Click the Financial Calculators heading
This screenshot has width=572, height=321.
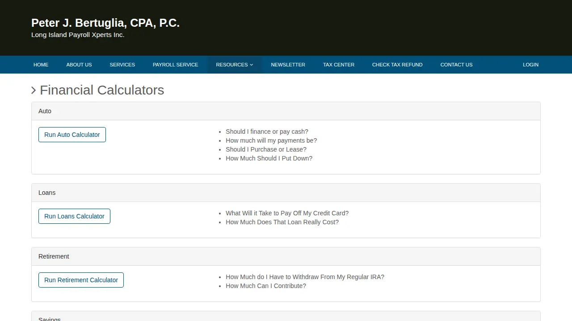tap(102, 90)
